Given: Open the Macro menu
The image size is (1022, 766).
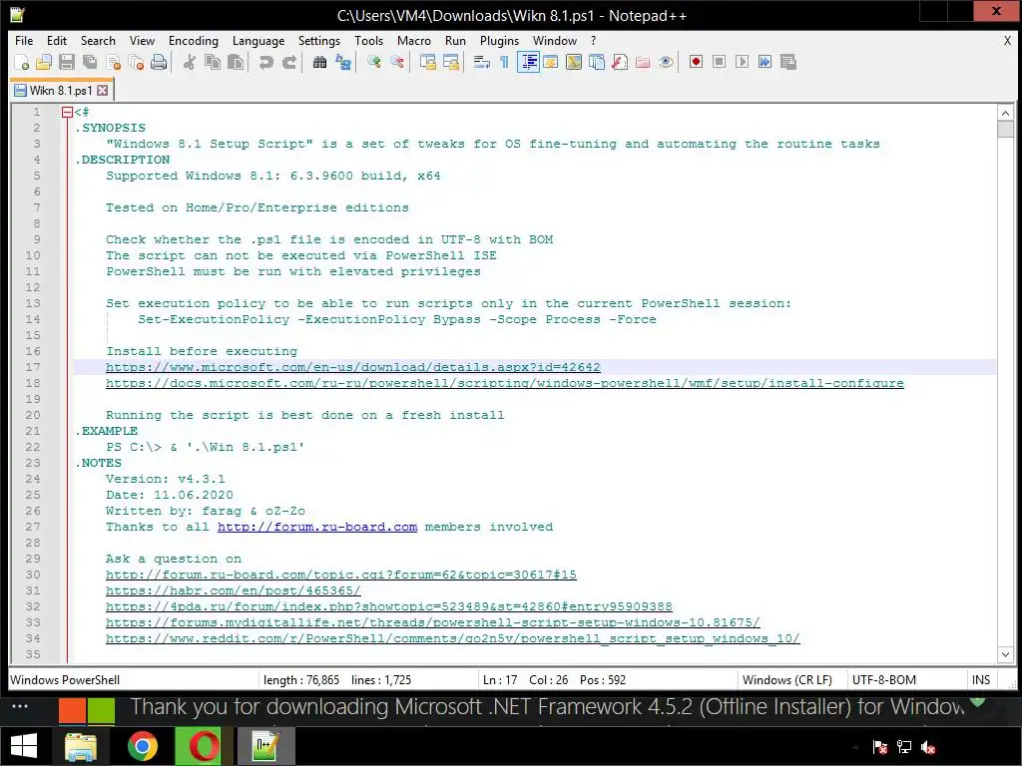Looking at the screenshot, I should tap(414, 40).
